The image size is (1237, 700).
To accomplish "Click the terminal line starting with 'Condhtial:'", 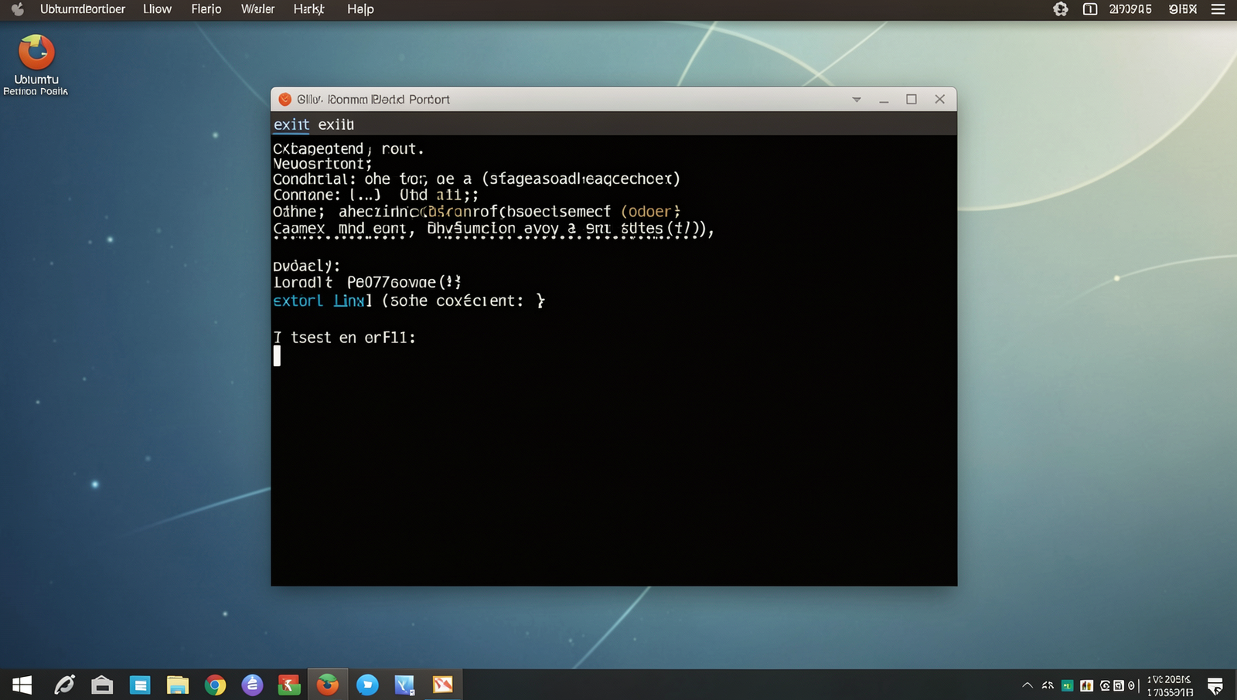I will [x=476, y=178].
